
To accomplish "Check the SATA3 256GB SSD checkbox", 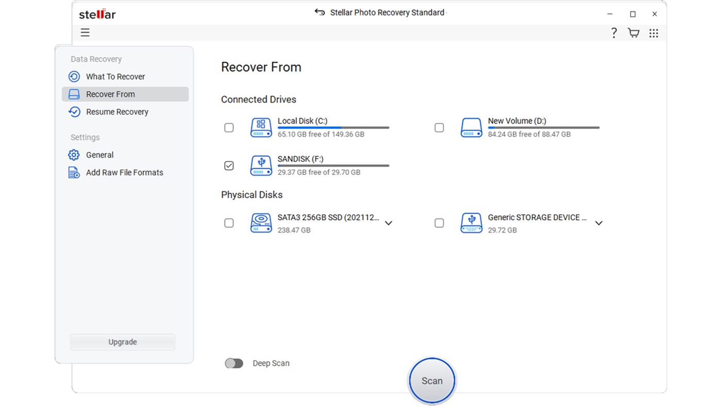I will 229,223.
